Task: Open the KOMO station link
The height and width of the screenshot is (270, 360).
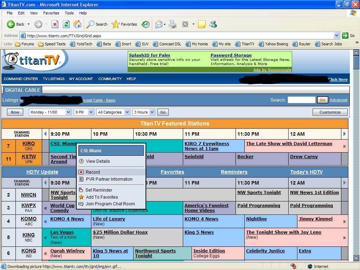Action: click(x=28, y=219)
